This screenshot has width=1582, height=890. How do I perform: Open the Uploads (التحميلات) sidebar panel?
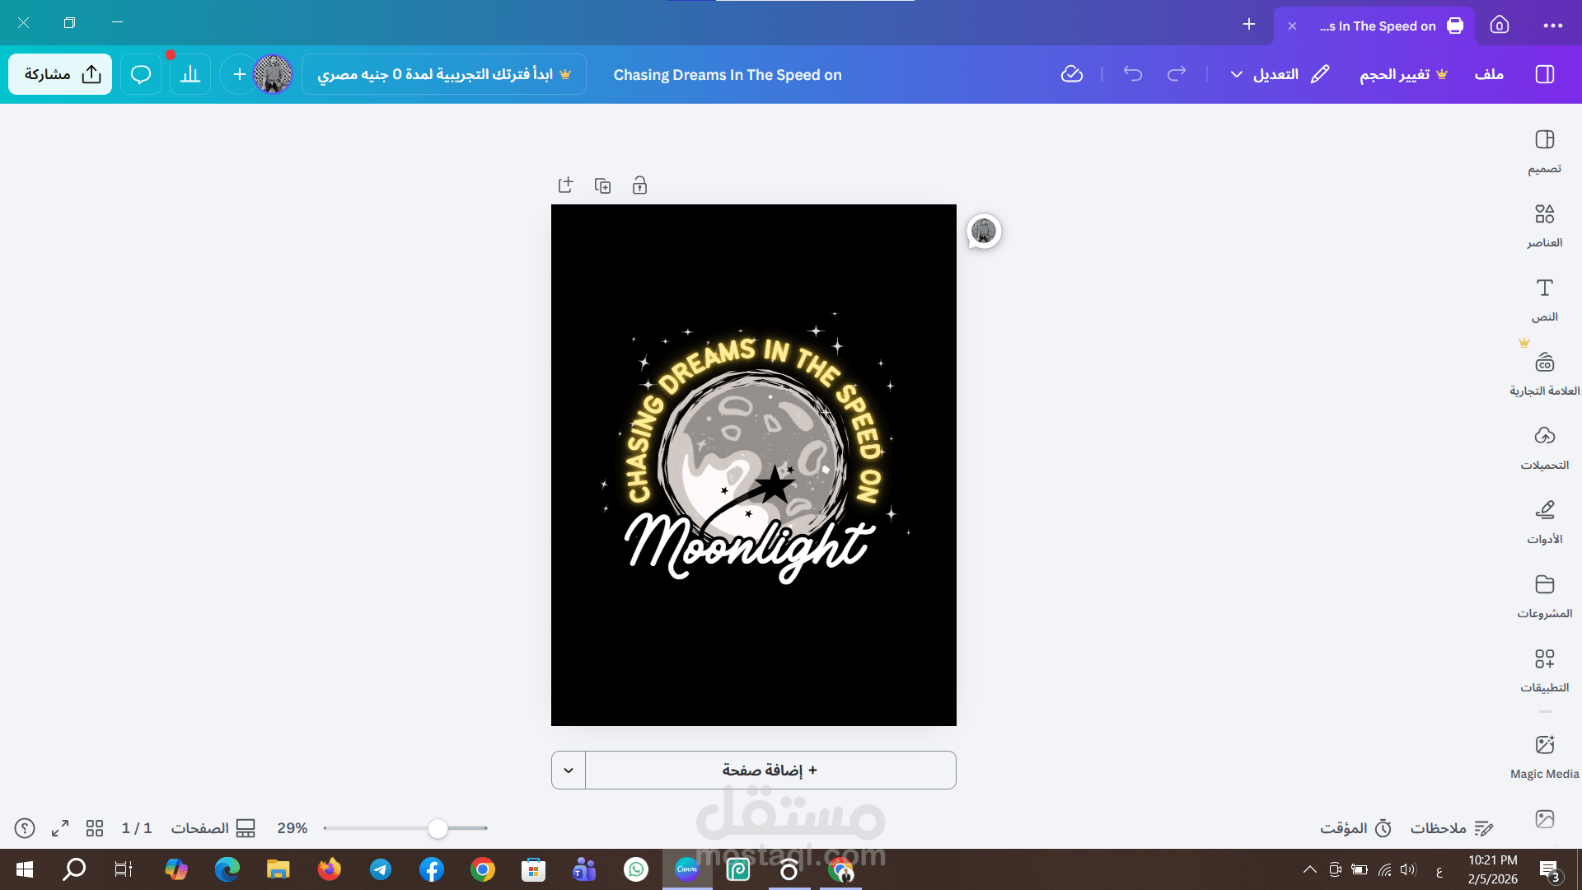[x=1544, y=447]
